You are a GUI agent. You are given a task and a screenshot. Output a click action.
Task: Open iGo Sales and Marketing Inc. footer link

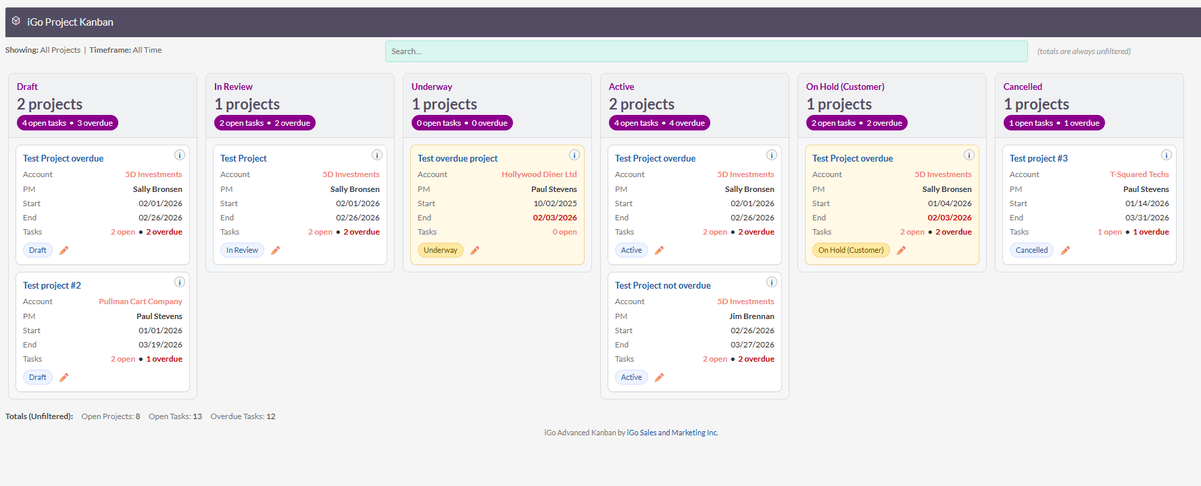coord(672,433)
